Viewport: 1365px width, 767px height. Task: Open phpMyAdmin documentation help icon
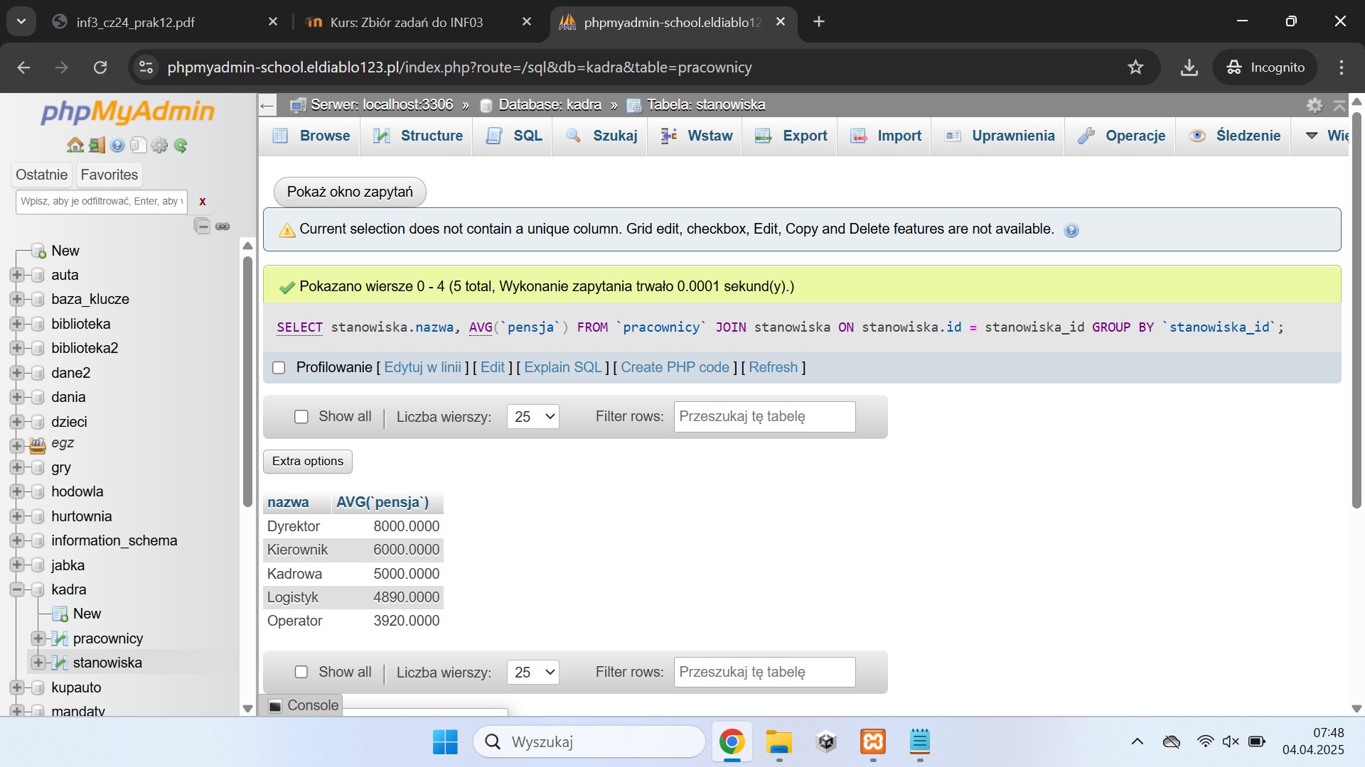[x=117, y=146]
